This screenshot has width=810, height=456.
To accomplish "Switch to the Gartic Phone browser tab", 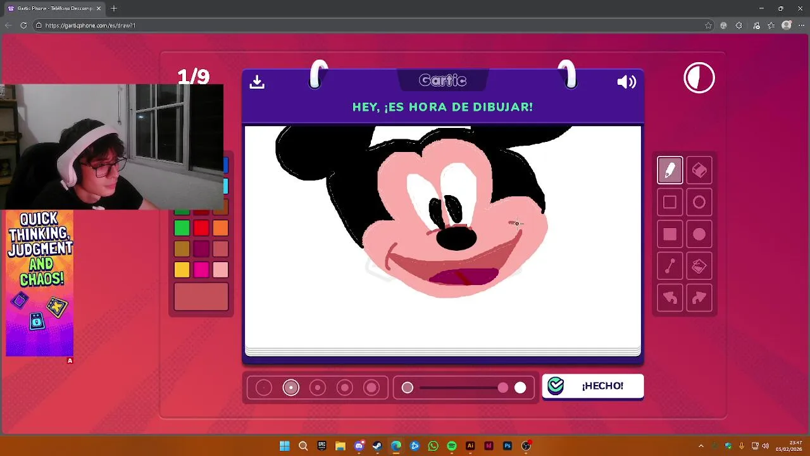I will (x=54, y=8).
